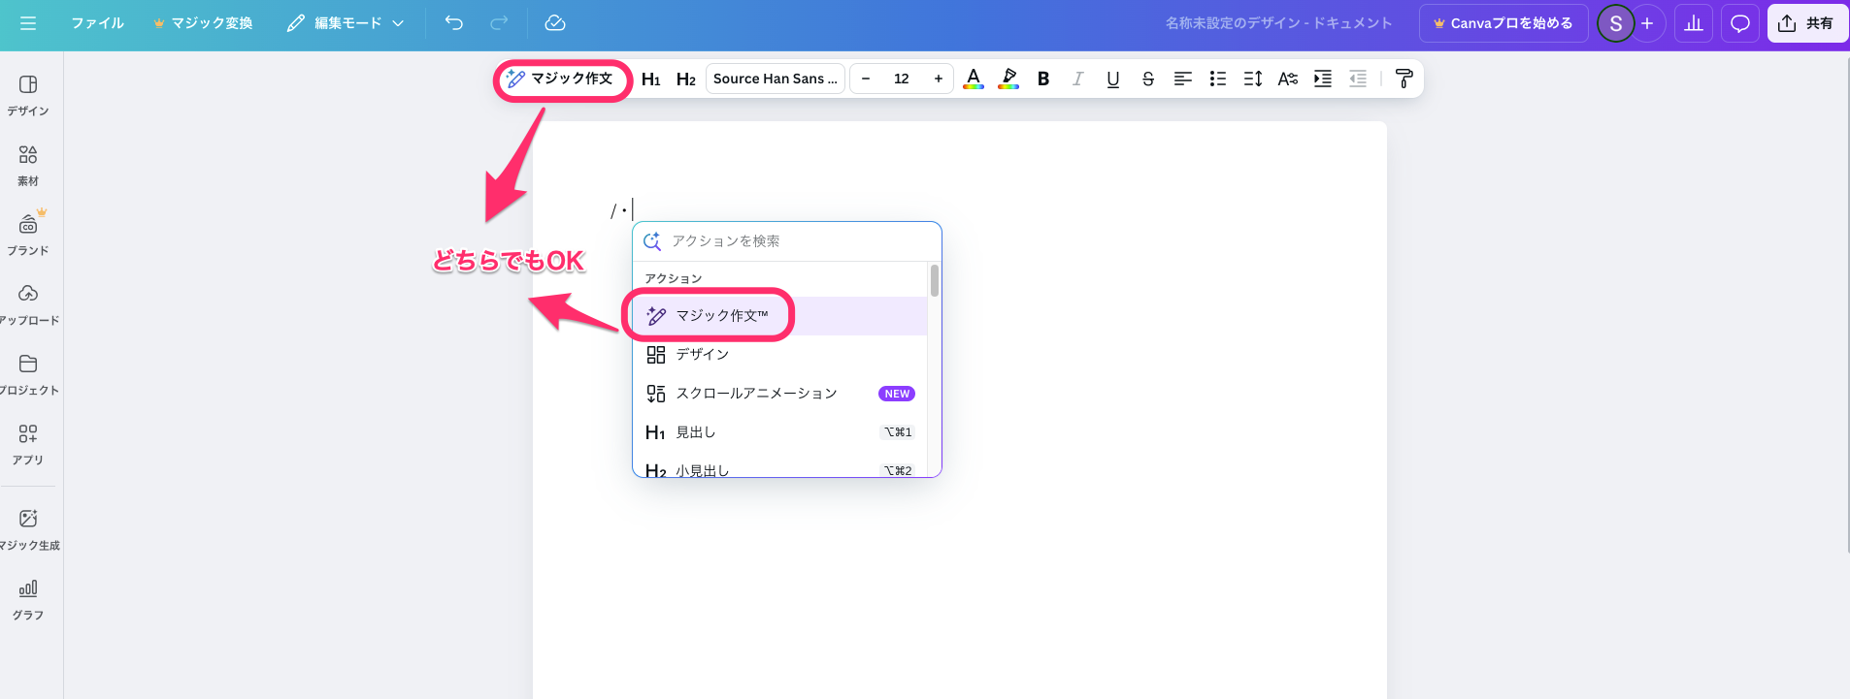Image resolution: width=1850 pixels, height=699 pixels.
Task: Apply H2 subheading from toolbar
Action: (x=686, y=79)
